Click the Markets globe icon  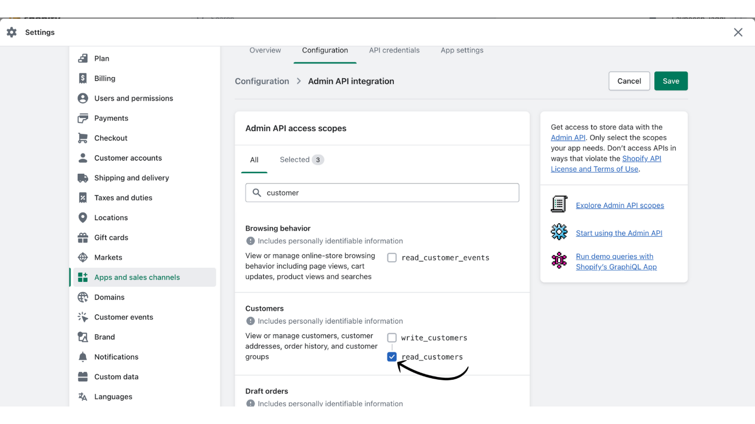point(83,257)
